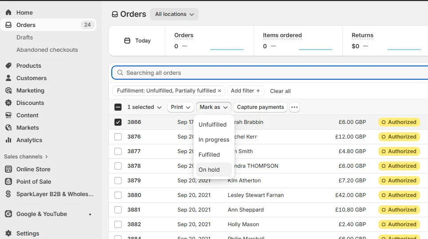The image size is (428, 239).
Task: Click customer name Kim Atherton
Action: [244, 181]
